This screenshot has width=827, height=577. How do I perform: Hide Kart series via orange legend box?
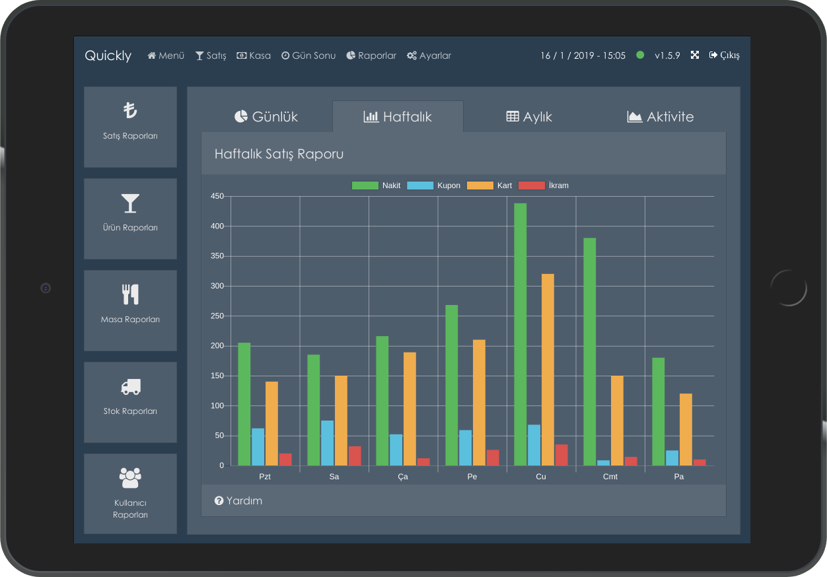pos(480,186)
